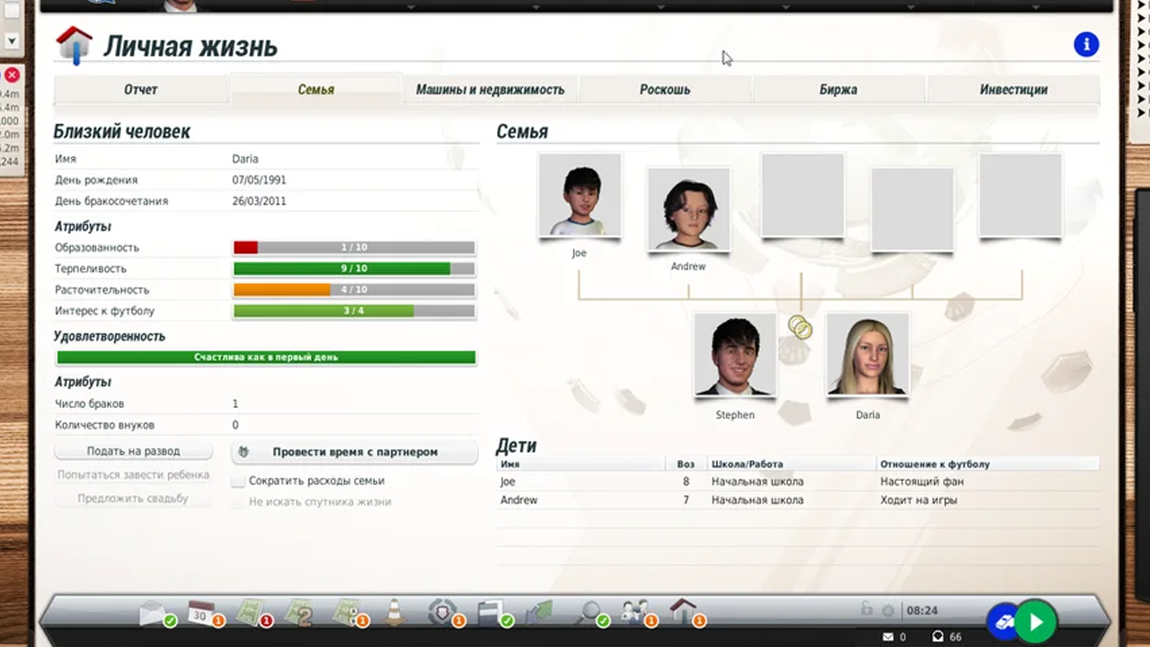Toggle 'Не искать спутника жизни' checkbox
Viewport: 1150px width, 647px height.
coord(238,501)
